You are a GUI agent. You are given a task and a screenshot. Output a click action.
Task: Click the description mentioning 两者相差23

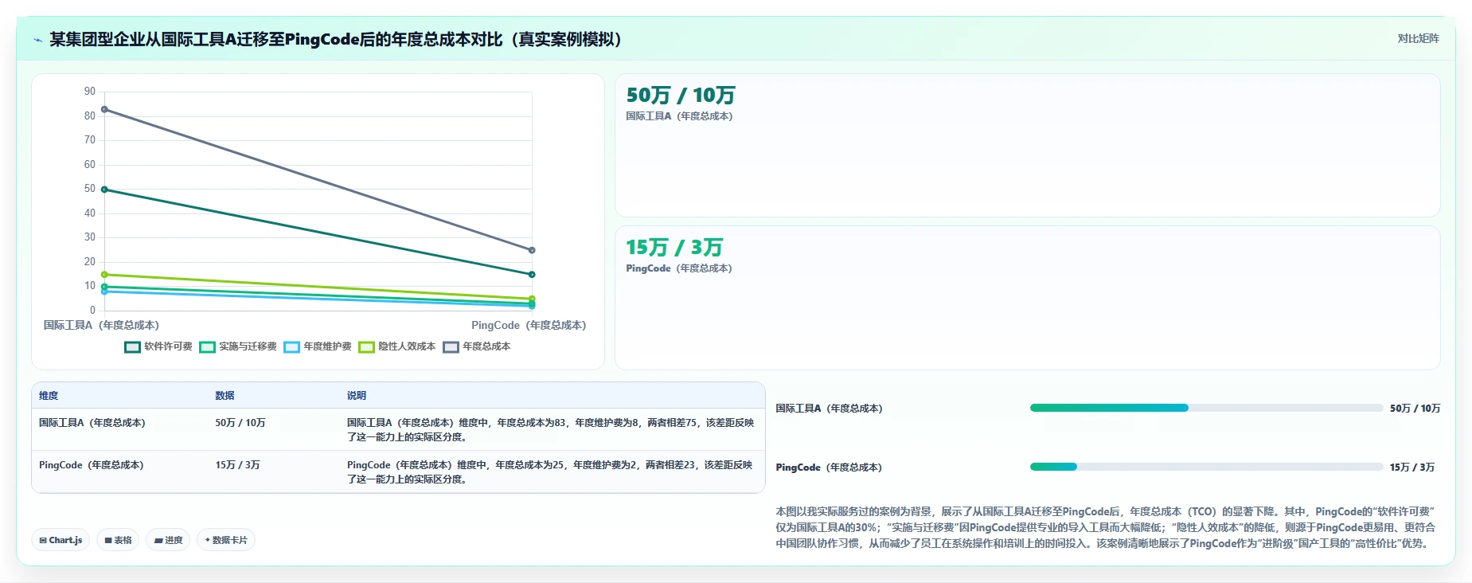click(549, 472)
